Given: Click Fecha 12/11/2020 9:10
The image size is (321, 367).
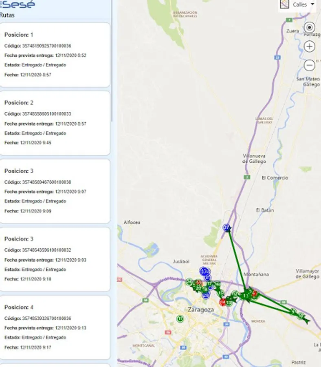Looking at the screenshot, I should [35, 279].
